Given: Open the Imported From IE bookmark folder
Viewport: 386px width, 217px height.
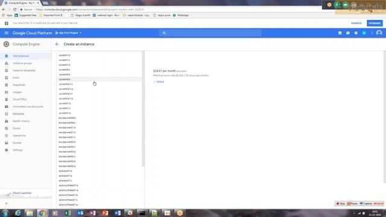Looking at the screenshot, I should [x=51, y=15].
